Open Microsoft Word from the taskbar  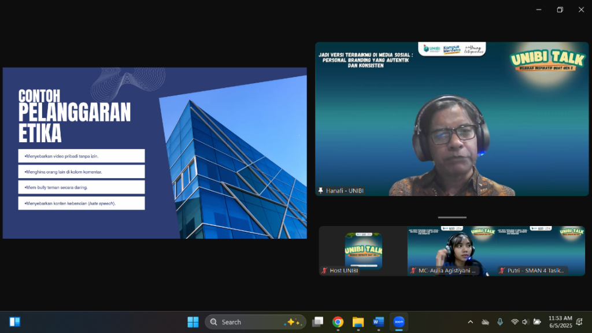(x=378, y=322)
